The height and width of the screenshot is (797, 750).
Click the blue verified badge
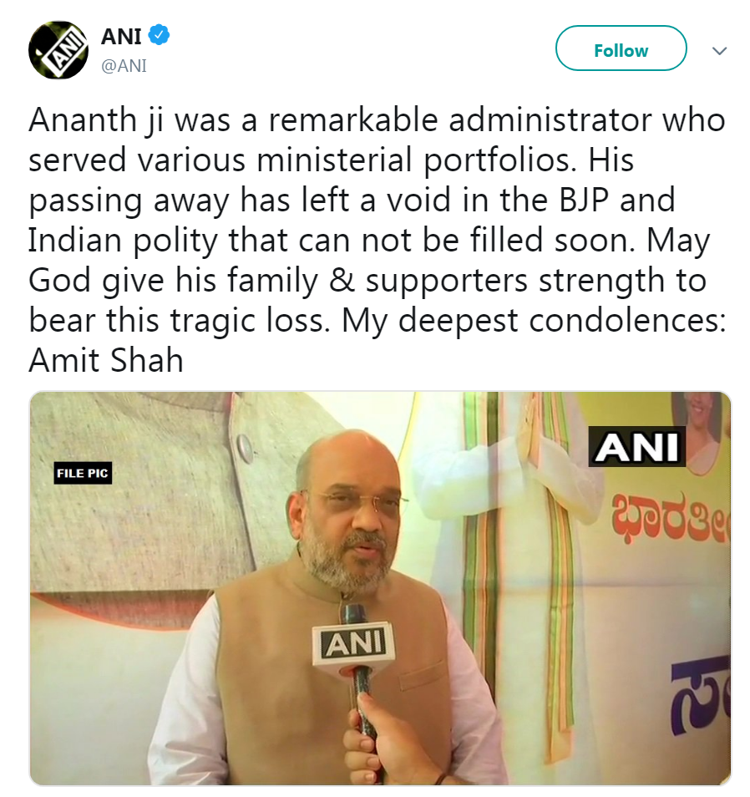pos(160,36)
